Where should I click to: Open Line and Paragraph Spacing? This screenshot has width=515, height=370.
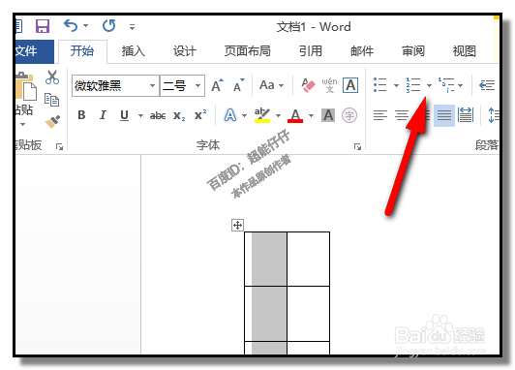tap(494, 115)
